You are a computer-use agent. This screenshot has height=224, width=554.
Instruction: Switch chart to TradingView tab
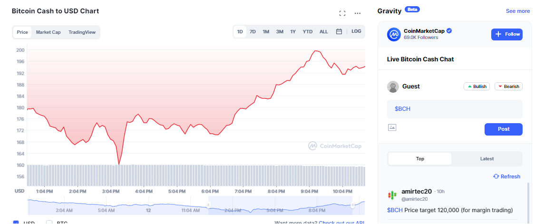point(82,32)
